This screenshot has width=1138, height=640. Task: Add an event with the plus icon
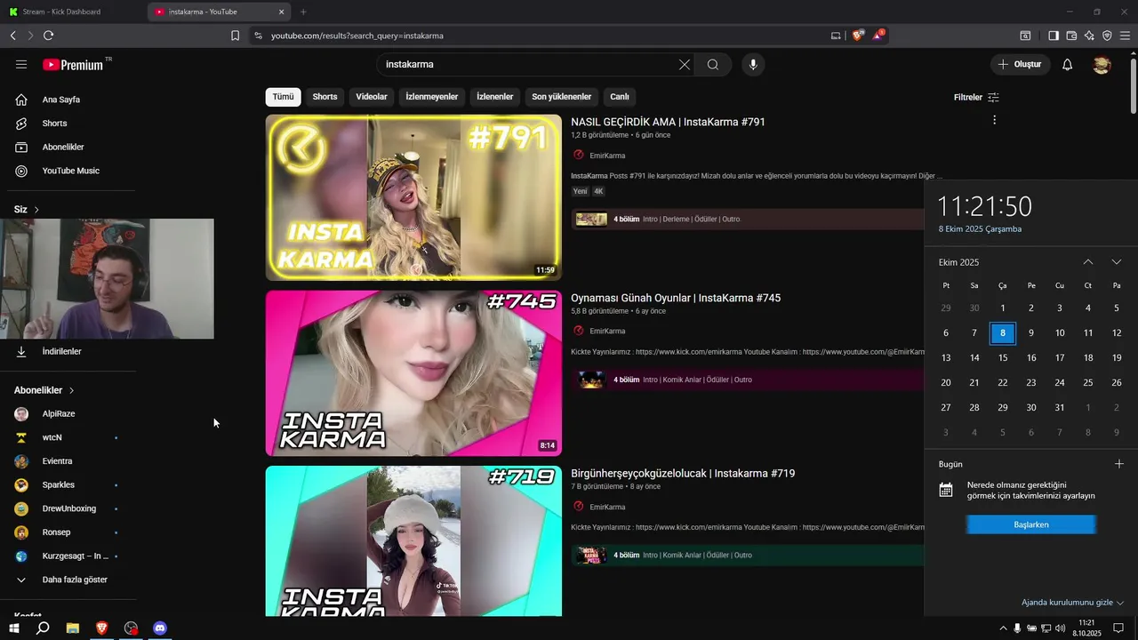[x=1119, y=464]
